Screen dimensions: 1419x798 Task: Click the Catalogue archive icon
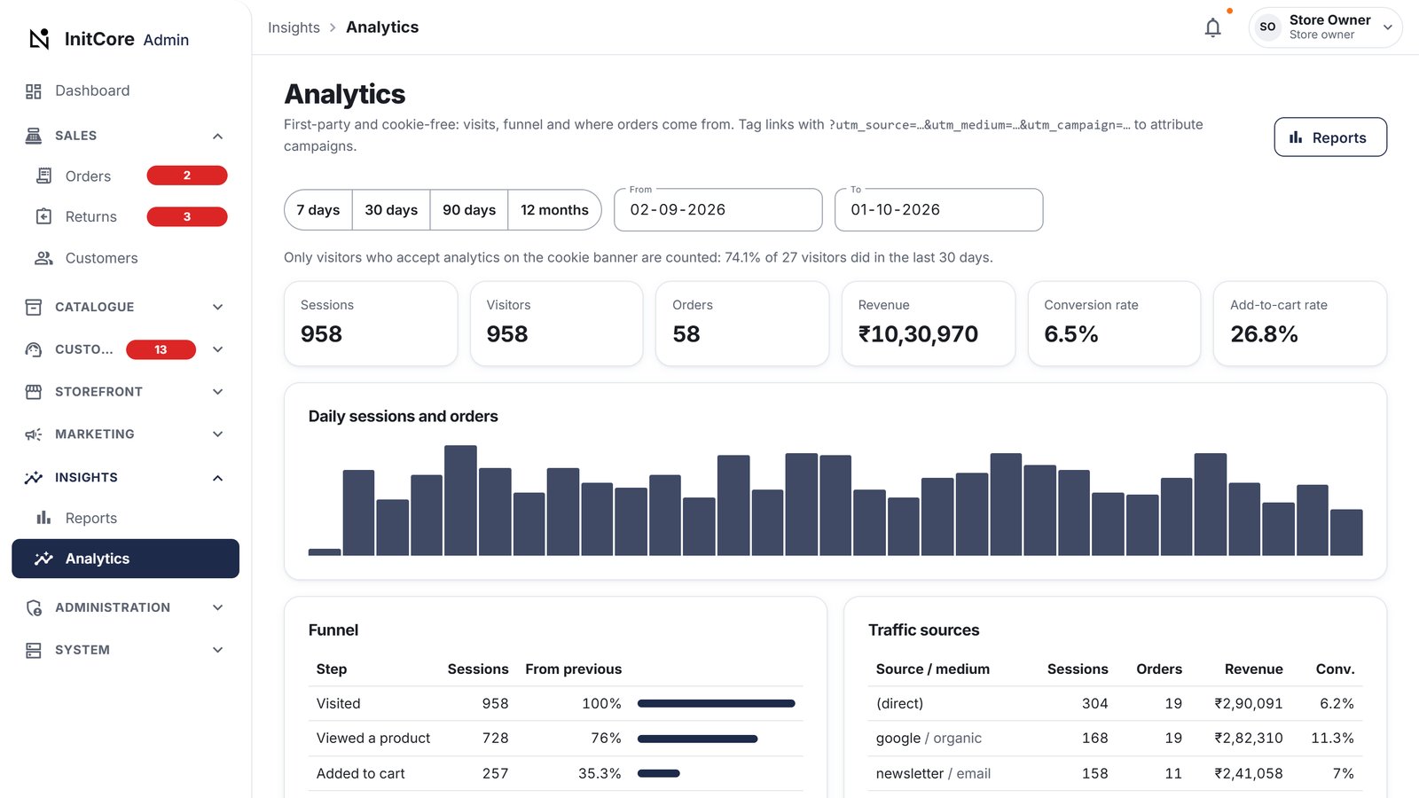pos(34,307)
